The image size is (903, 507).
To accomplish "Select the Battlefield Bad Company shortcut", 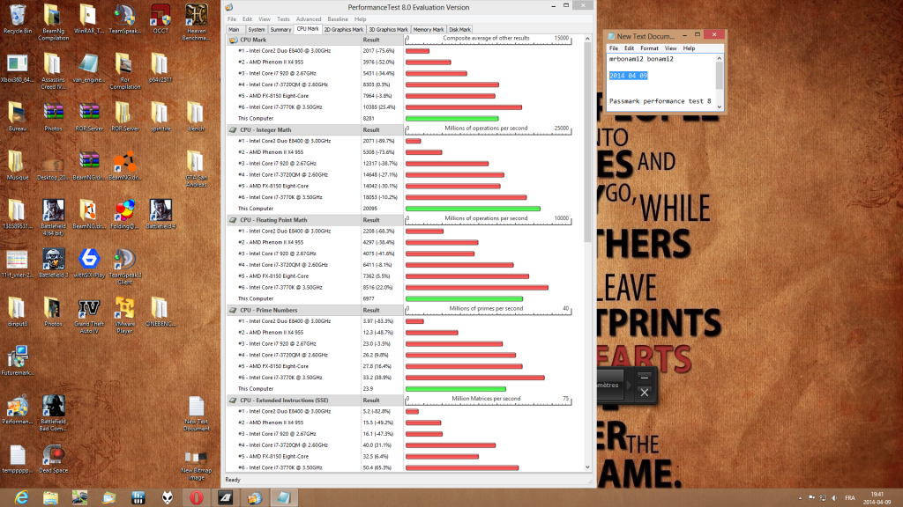I will click(53, 414).
